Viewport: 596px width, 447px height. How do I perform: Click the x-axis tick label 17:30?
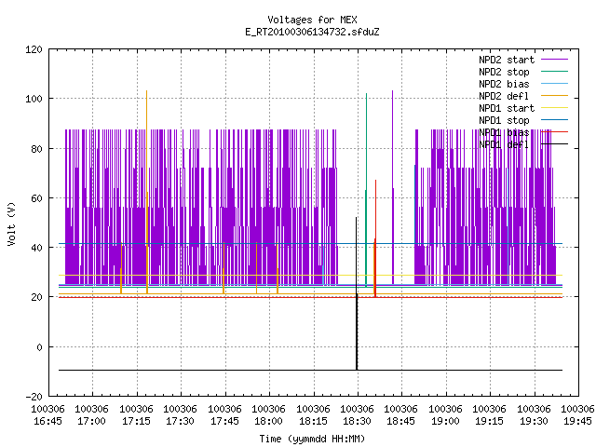pyautogui.click(x=180, y=421)
